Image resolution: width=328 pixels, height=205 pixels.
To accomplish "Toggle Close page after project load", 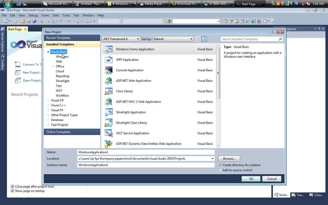I will point(12,187).
